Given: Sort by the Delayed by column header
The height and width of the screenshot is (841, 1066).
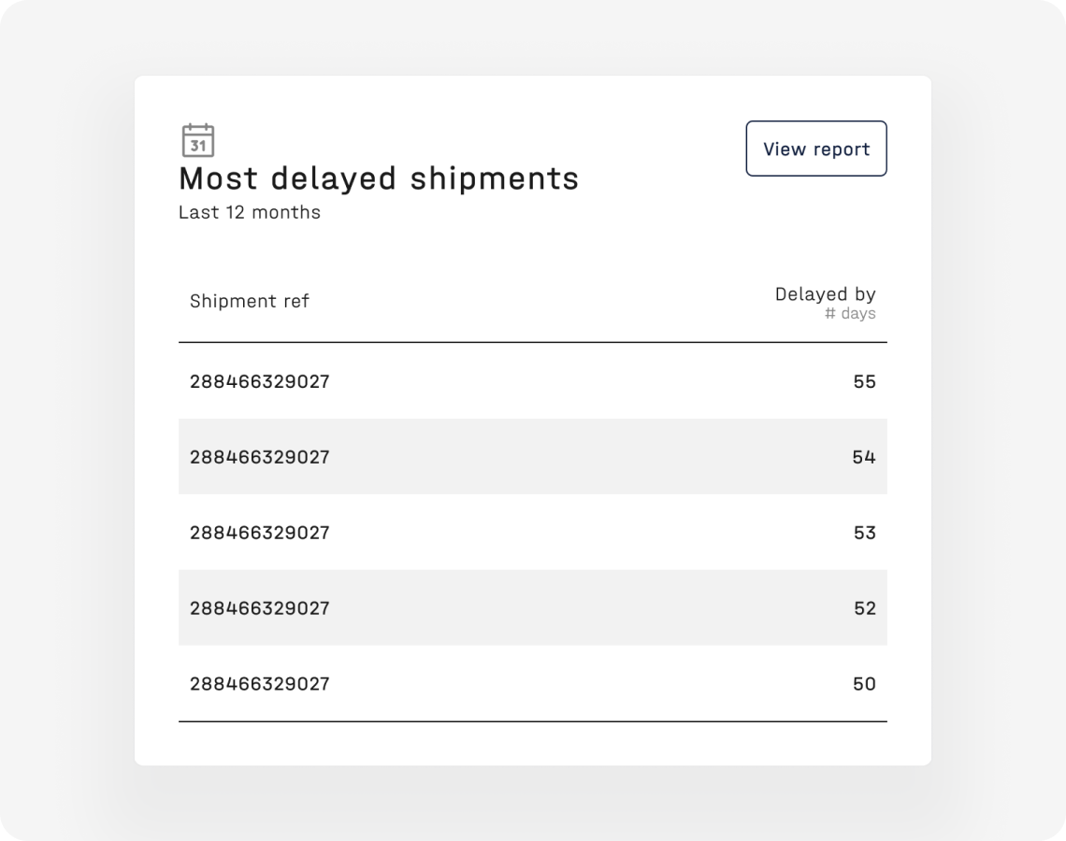Looking at the screenshot, I should click(826, 294).
